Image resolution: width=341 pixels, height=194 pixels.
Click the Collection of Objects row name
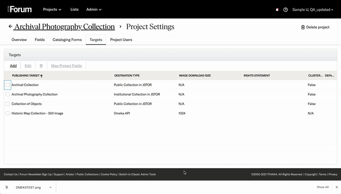point(26,104)
